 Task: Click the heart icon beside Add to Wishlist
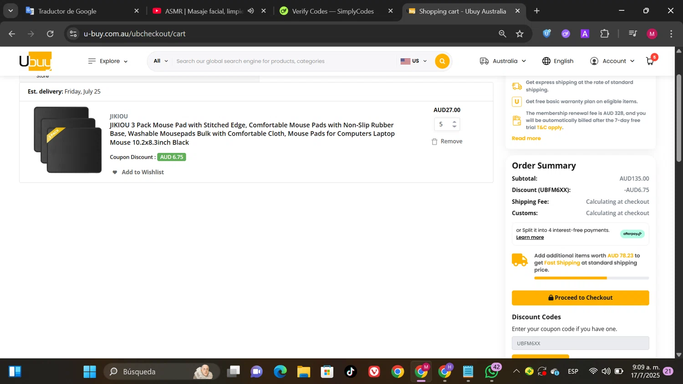(115, 172)
